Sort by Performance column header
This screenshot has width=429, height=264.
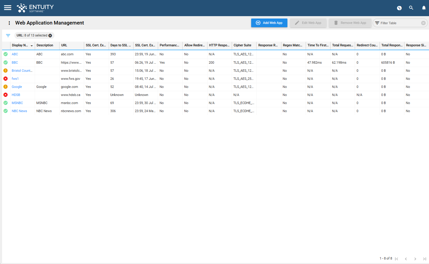click(x=170, y=45)
